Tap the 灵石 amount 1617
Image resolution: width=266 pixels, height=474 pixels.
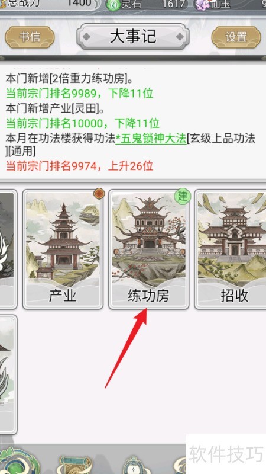(x=173, y=4)
